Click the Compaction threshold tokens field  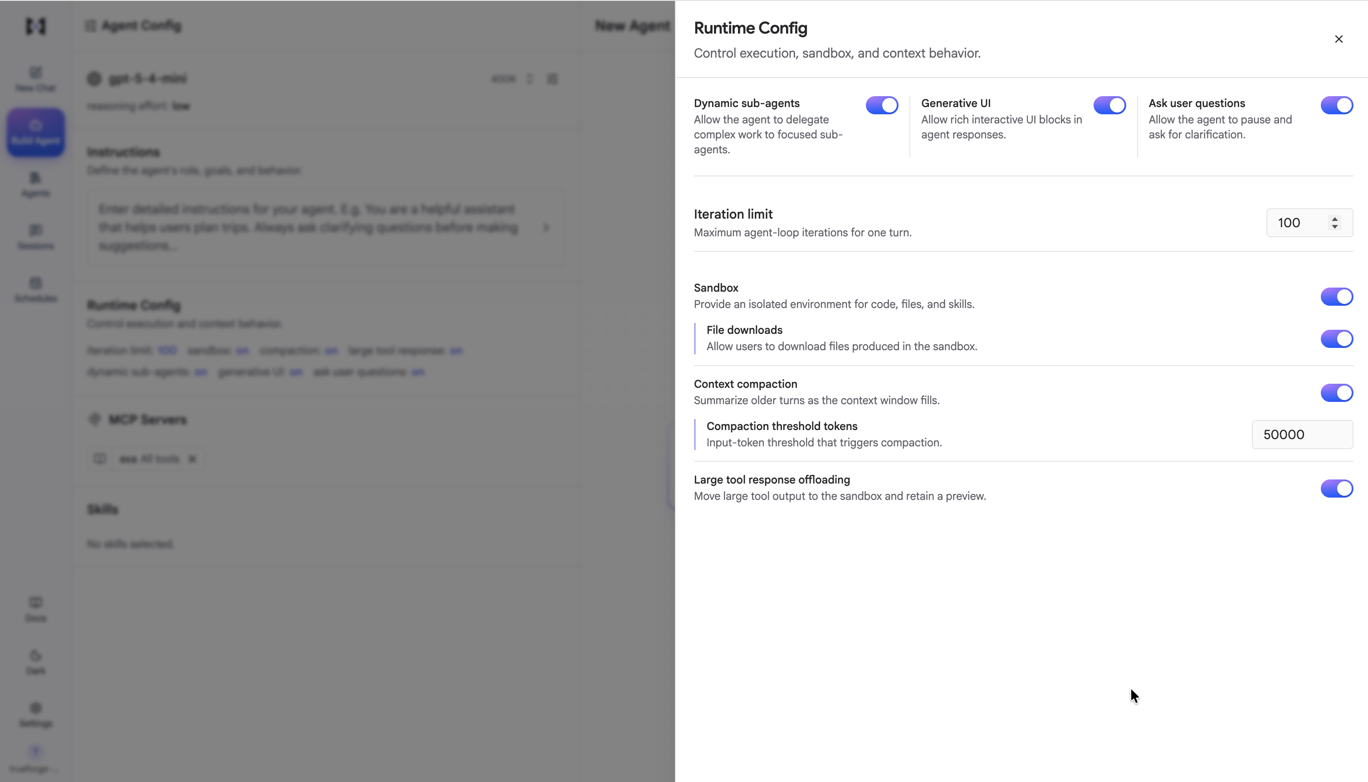(1302, 435)
